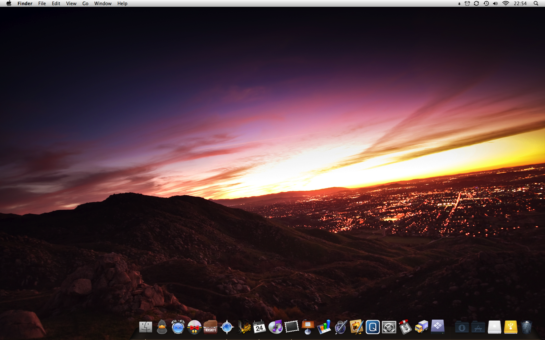Open the Window menu

click(103, 4)
